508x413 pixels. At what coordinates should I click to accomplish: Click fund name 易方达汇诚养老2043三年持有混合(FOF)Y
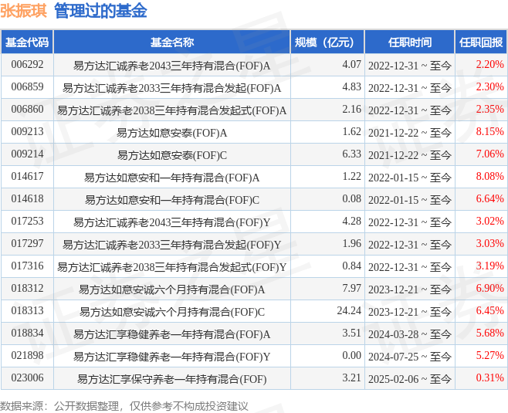pos(171,222)
